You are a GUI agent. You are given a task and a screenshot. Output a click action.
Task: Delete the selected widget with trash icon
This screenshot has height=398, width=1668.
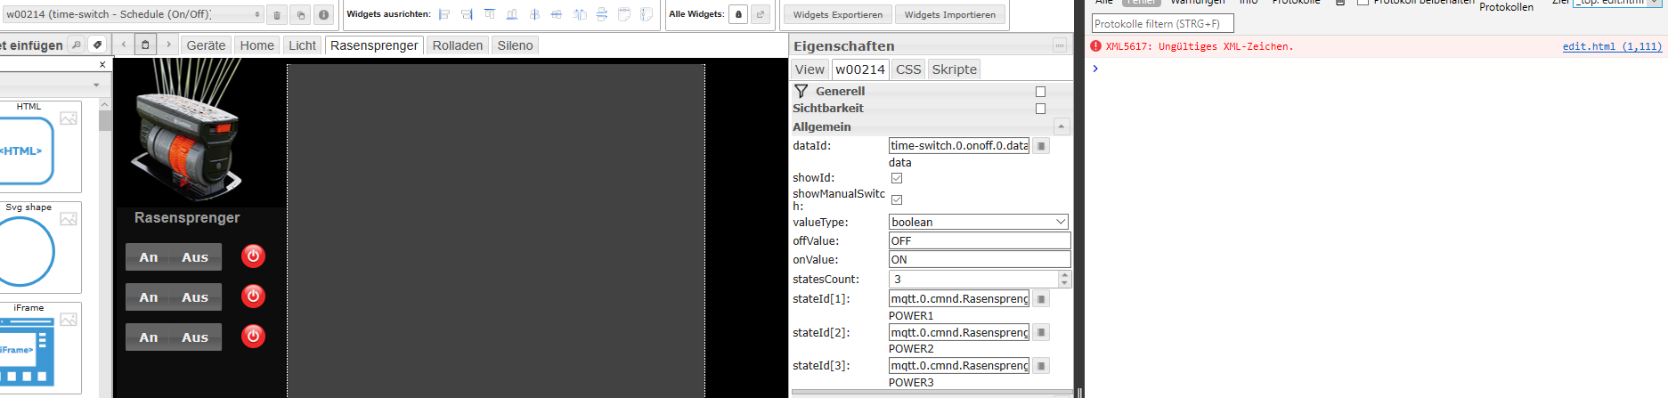(x=277, y=14)
